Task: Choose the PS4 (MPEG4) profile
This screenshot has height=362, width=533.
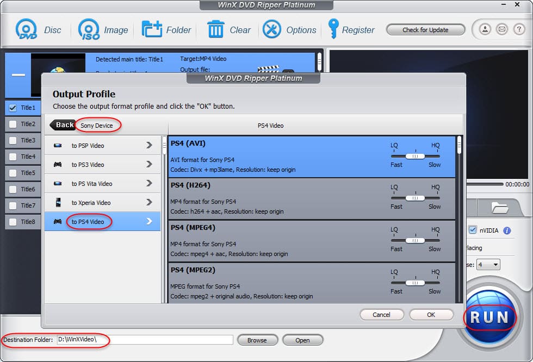Action: [x=312, y=241]
